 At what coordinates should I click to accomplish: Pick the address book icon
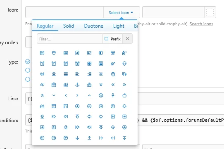pyautogui.click(x=77, y=53)
